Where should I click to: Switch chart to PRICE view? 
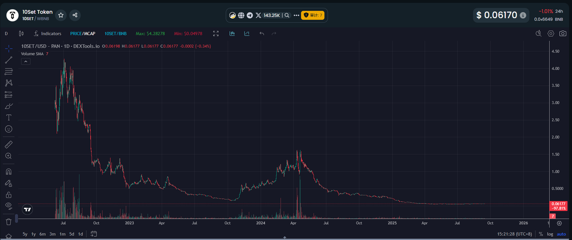coord(76,34)
